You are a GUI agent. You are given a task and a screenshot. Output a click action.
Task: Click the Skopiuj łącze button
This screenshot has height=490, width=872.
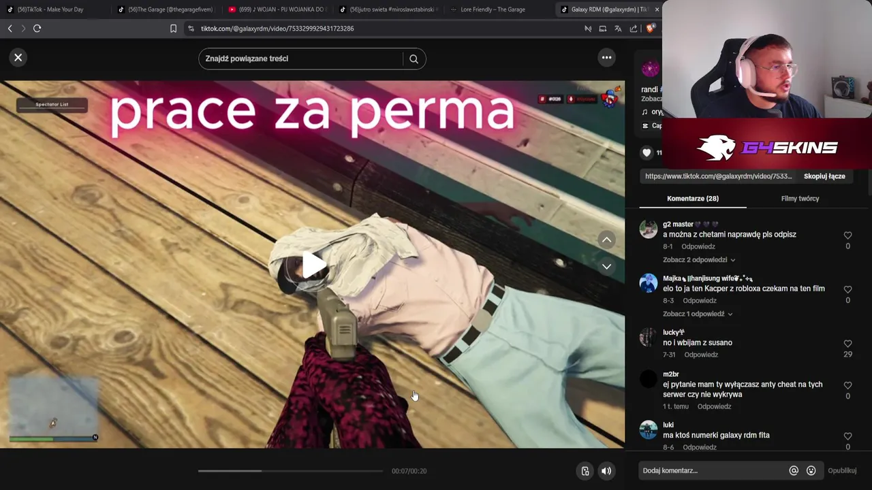click(x=824, y=176)
